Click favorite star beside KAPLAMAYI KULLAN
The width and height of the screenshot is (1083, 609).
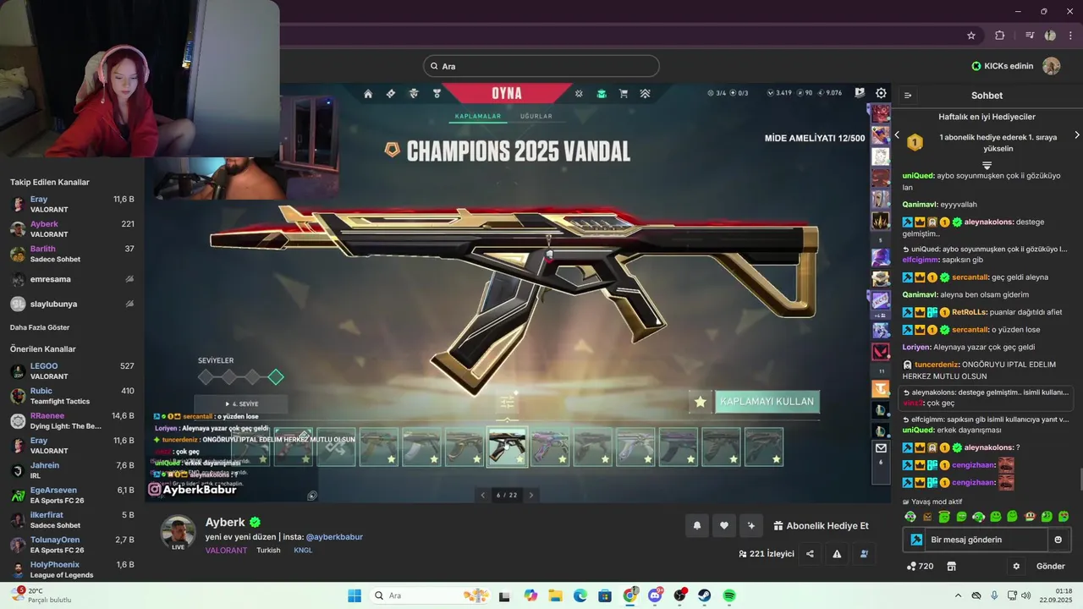pos(701,402)
